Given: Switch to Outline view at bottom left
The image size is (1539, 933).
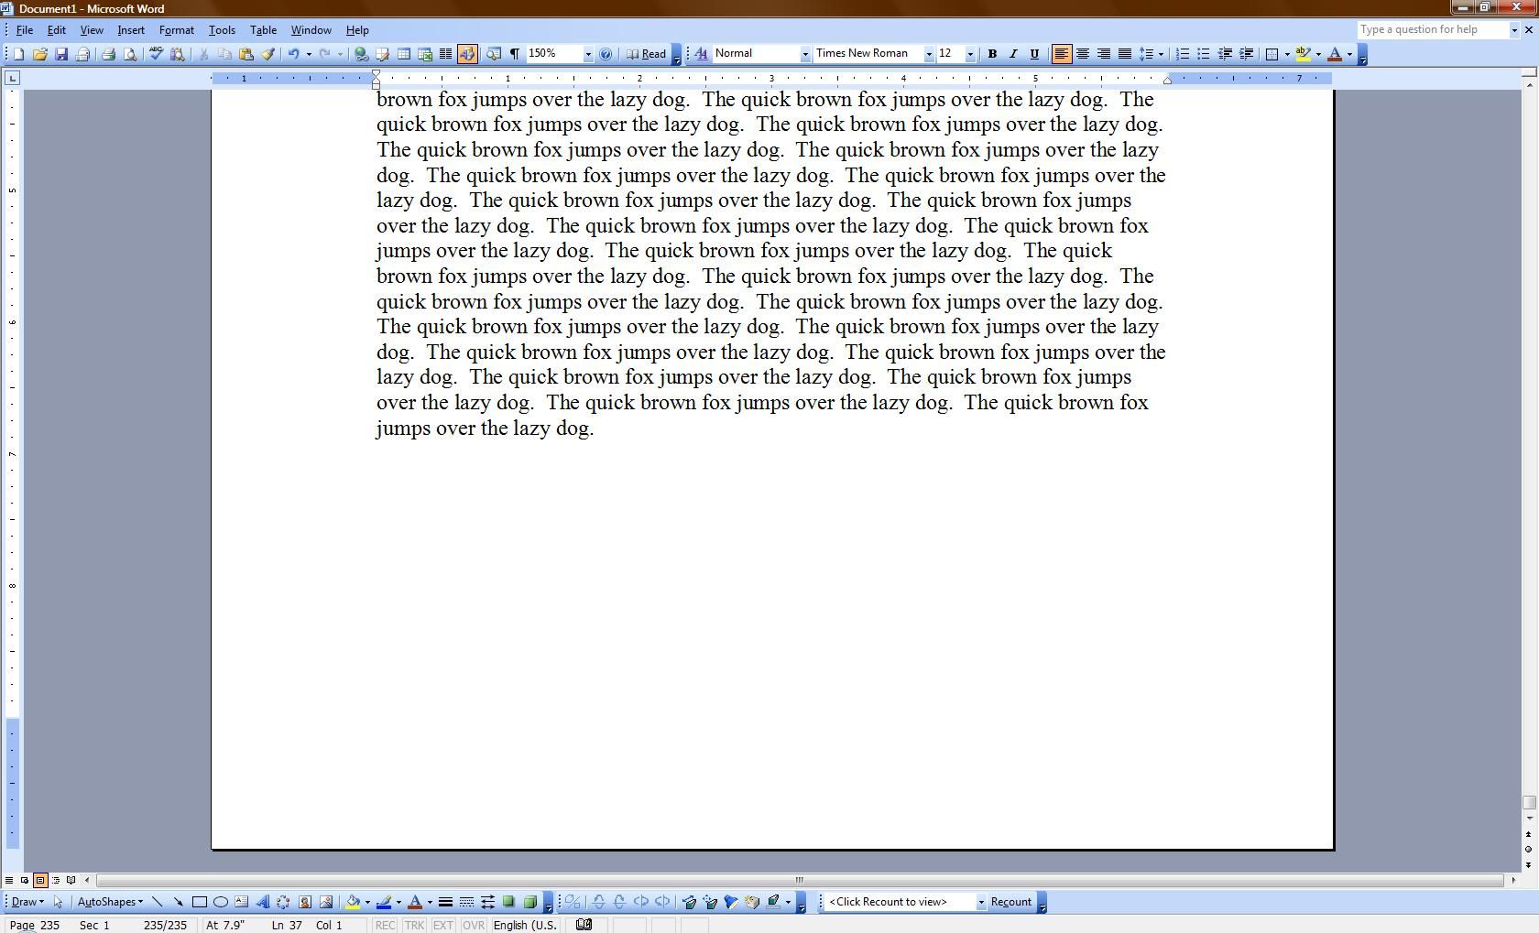Looking at the screenshot, I should (x=55, y=880).
